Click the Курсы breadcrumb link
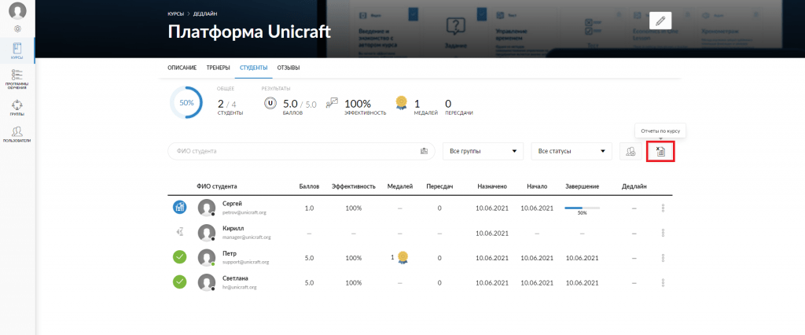 tap(175, 14)
